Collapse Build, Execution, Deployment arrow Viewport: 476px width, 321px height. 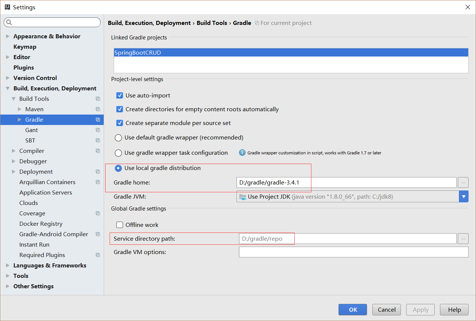pos(8,89)
